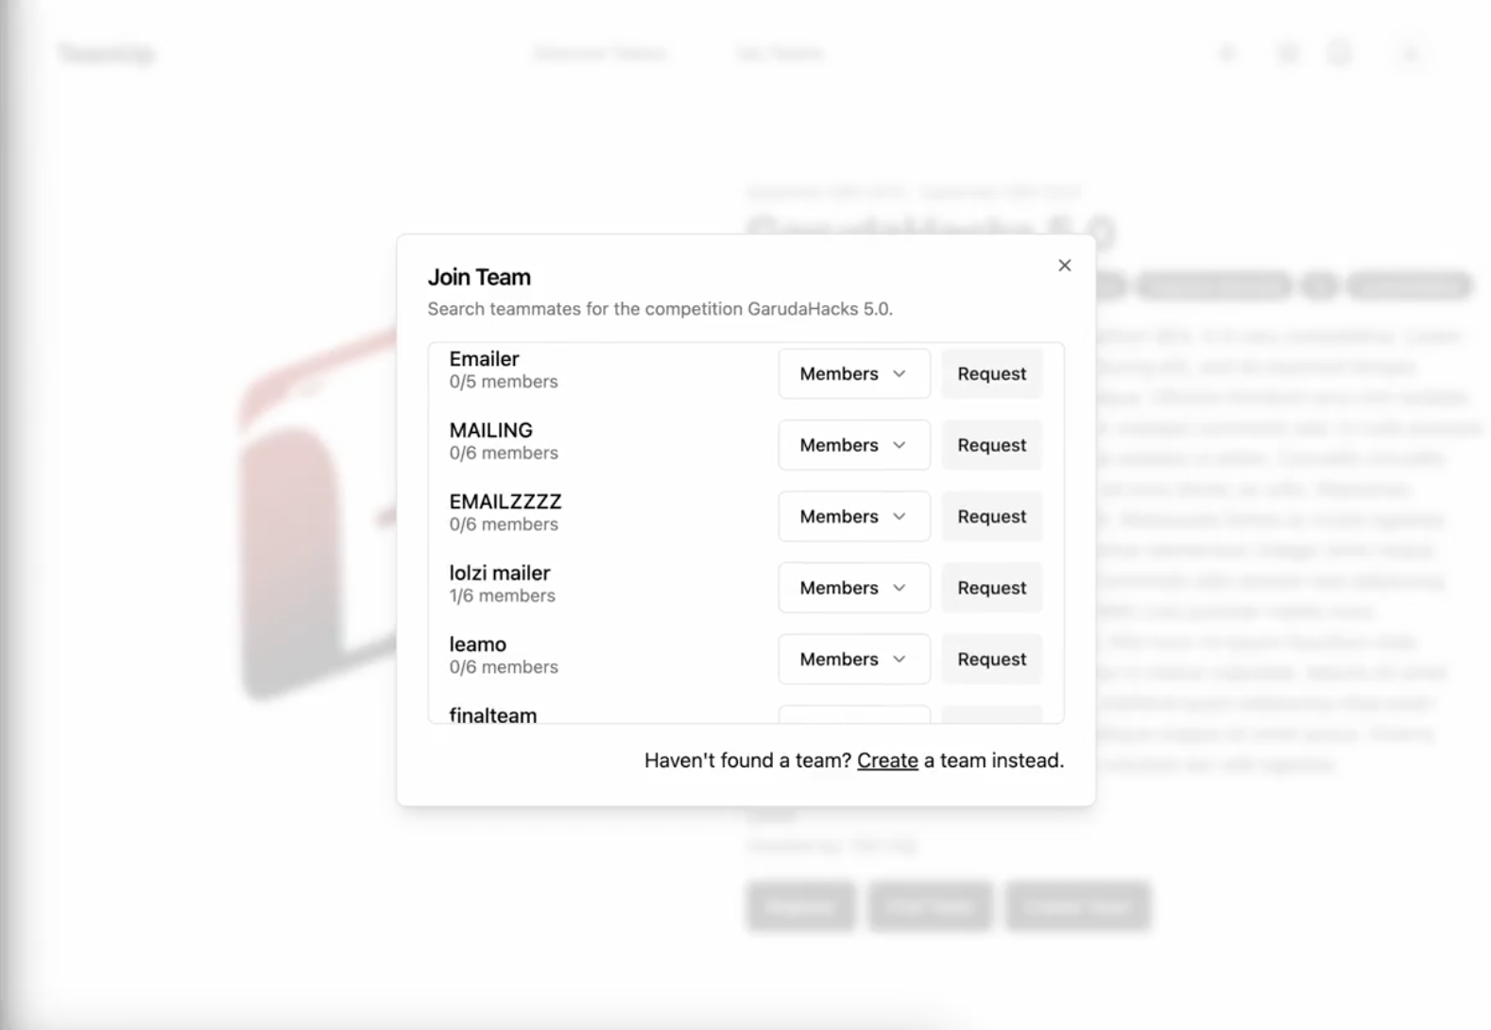Send join request to EMAILZZZZ

point(991,517)
